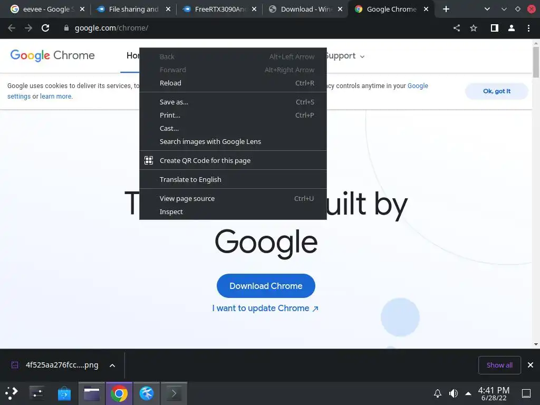This screenshot has height=405, width=540.
Task: Expand the hidden system tray arrow
Action: (468, 393)
